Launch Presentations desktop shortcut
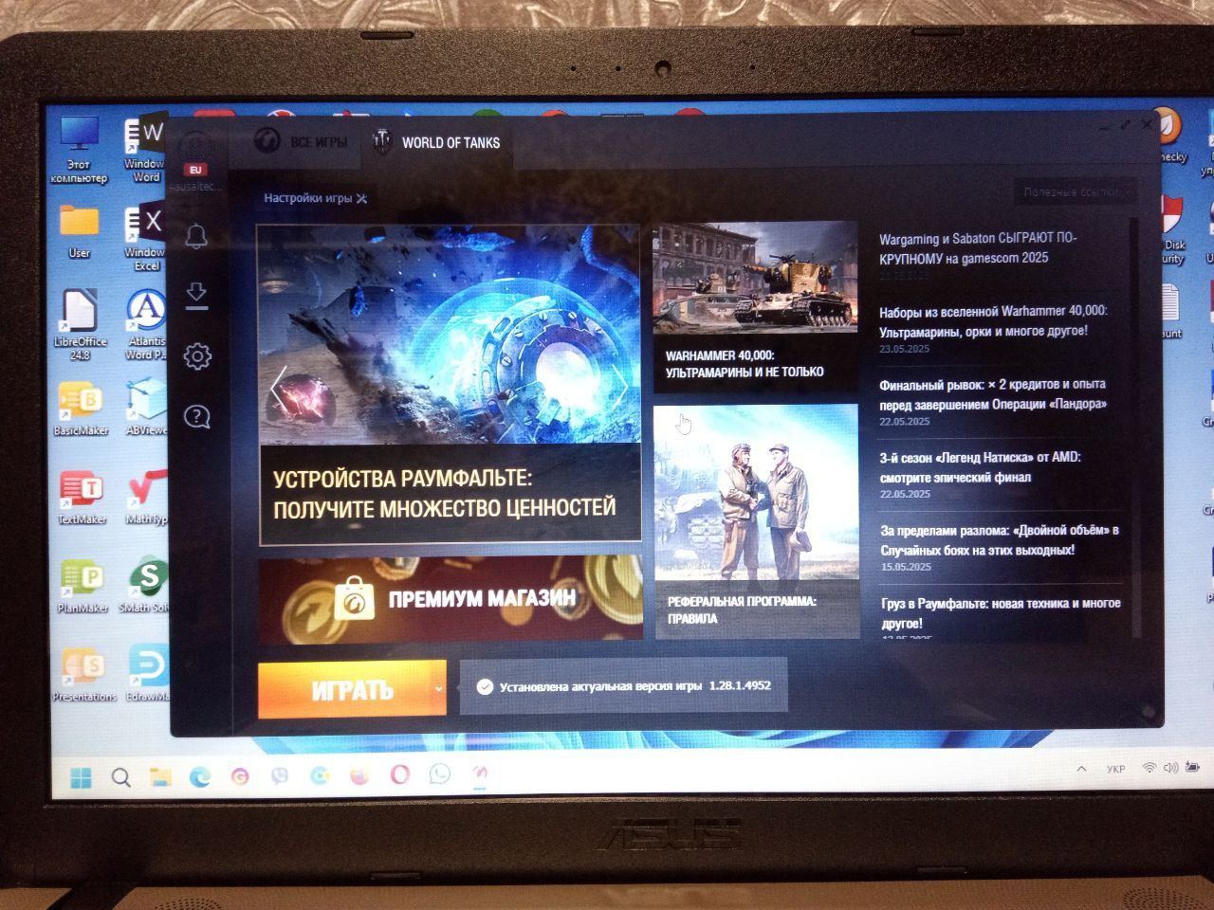 tap(83, 675)
